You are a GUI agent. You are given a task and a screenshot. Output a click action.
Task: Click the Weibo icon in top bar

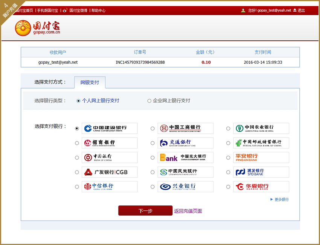[x=65, y=10]
